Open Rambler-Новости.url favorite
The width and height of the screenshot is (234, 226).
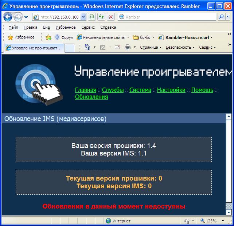tap(186, 37)
